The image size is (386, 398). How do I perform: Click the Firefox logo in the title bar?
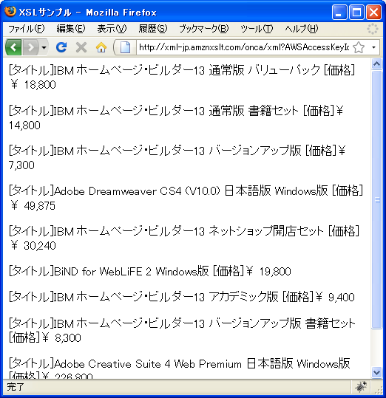[x=10, y=11]
